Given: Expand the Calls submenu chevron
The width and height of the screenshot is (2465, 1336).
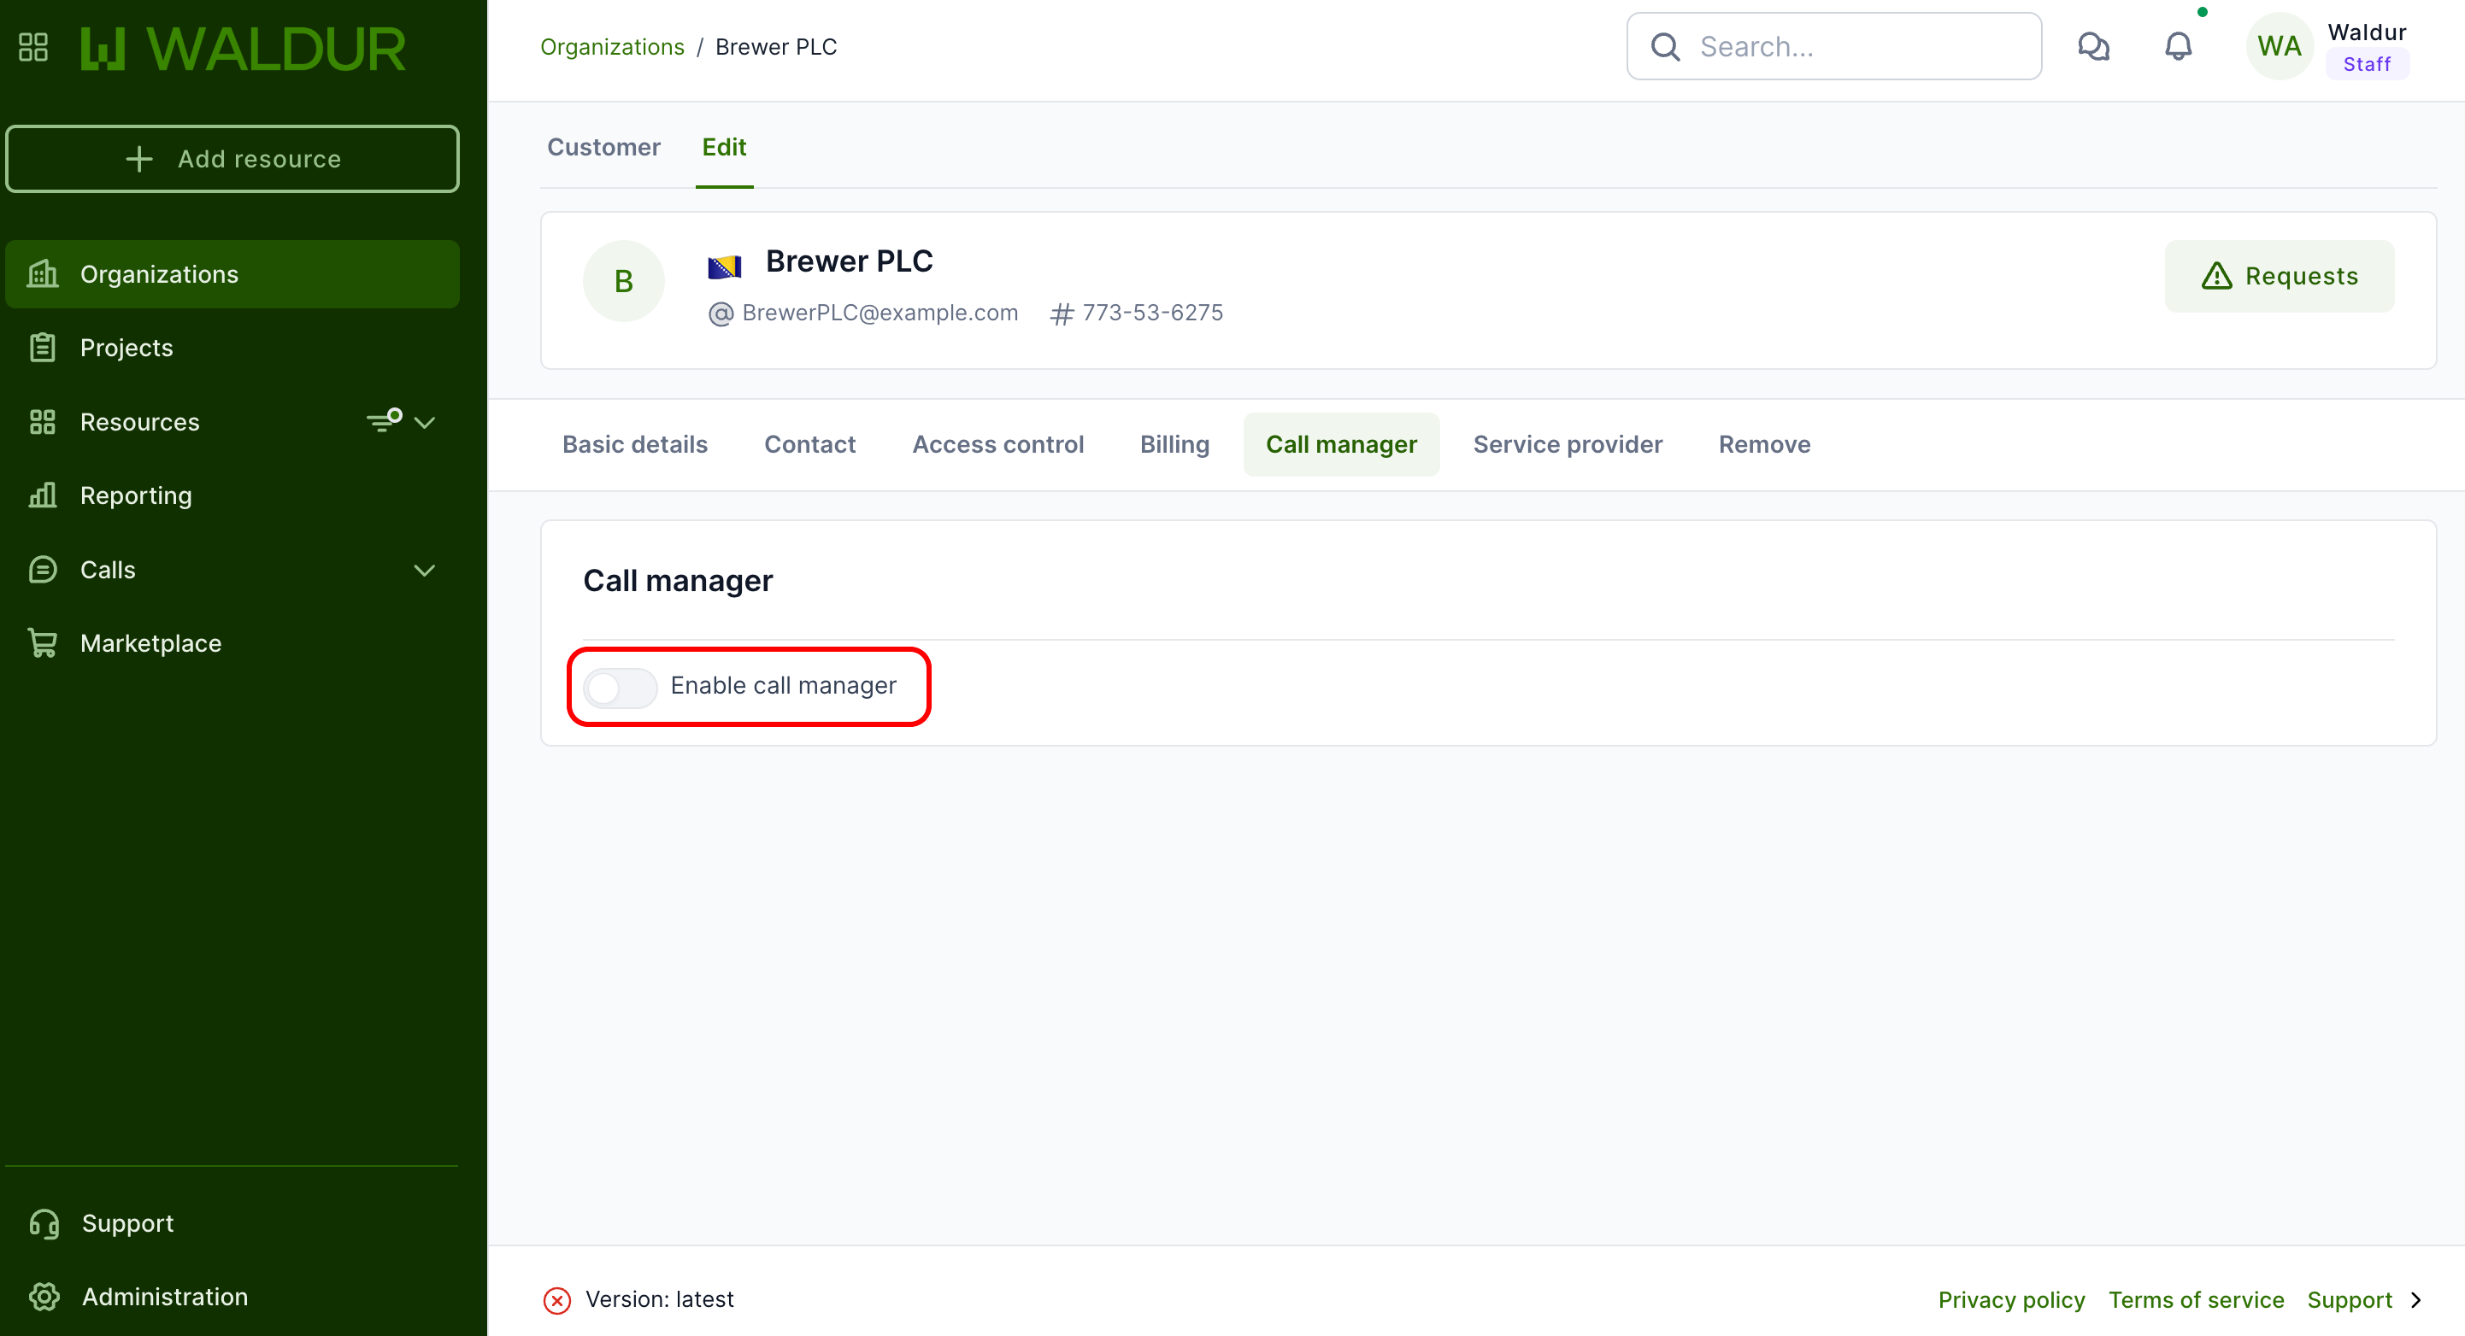Looking at the screenshot, I should pos(425,570).
